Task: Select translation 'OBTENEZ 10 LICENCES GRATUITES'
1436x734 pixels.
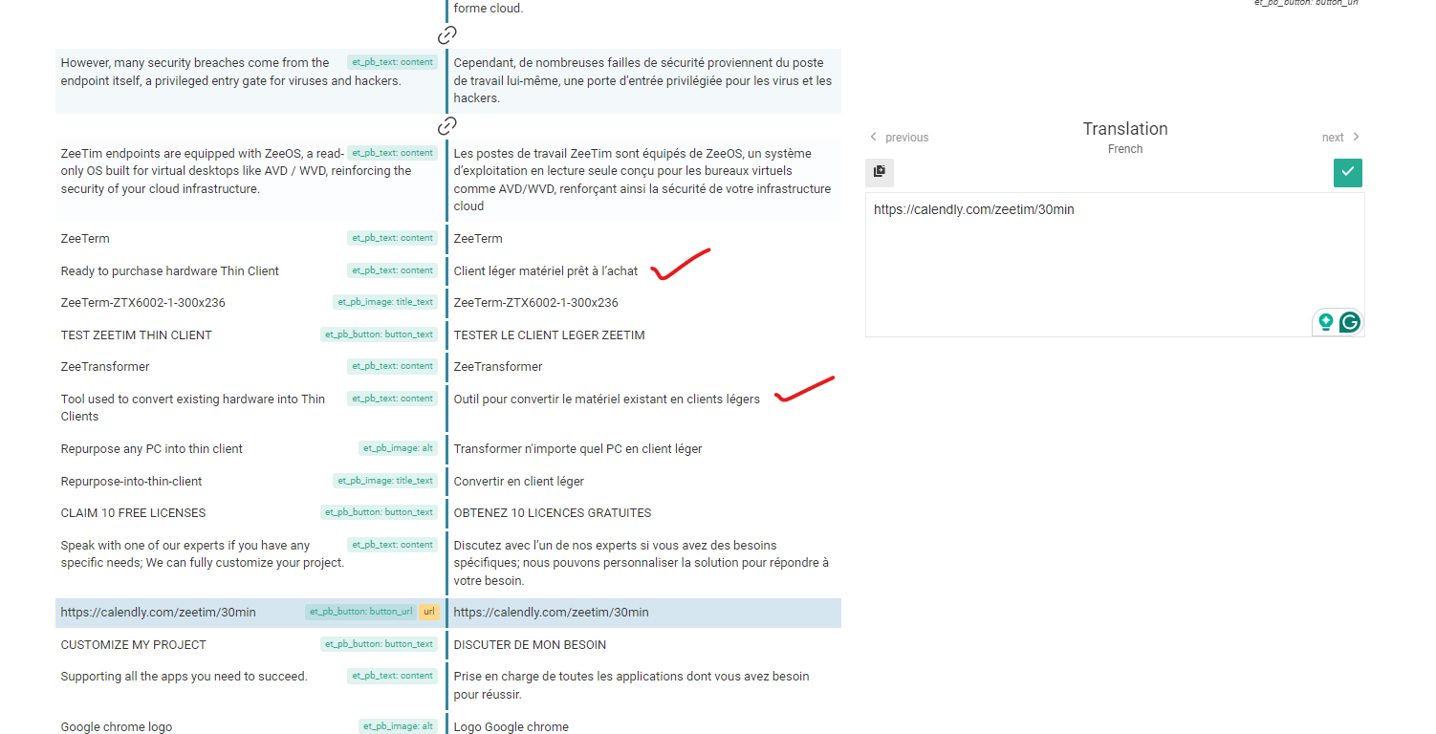Action: (x=553, y=513)
